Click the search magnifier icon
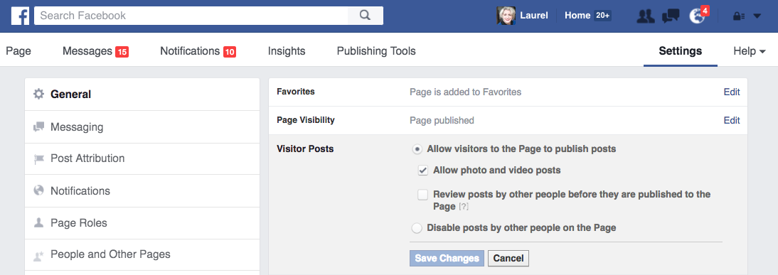The image size is (778, 275). (x=366, y=16)
